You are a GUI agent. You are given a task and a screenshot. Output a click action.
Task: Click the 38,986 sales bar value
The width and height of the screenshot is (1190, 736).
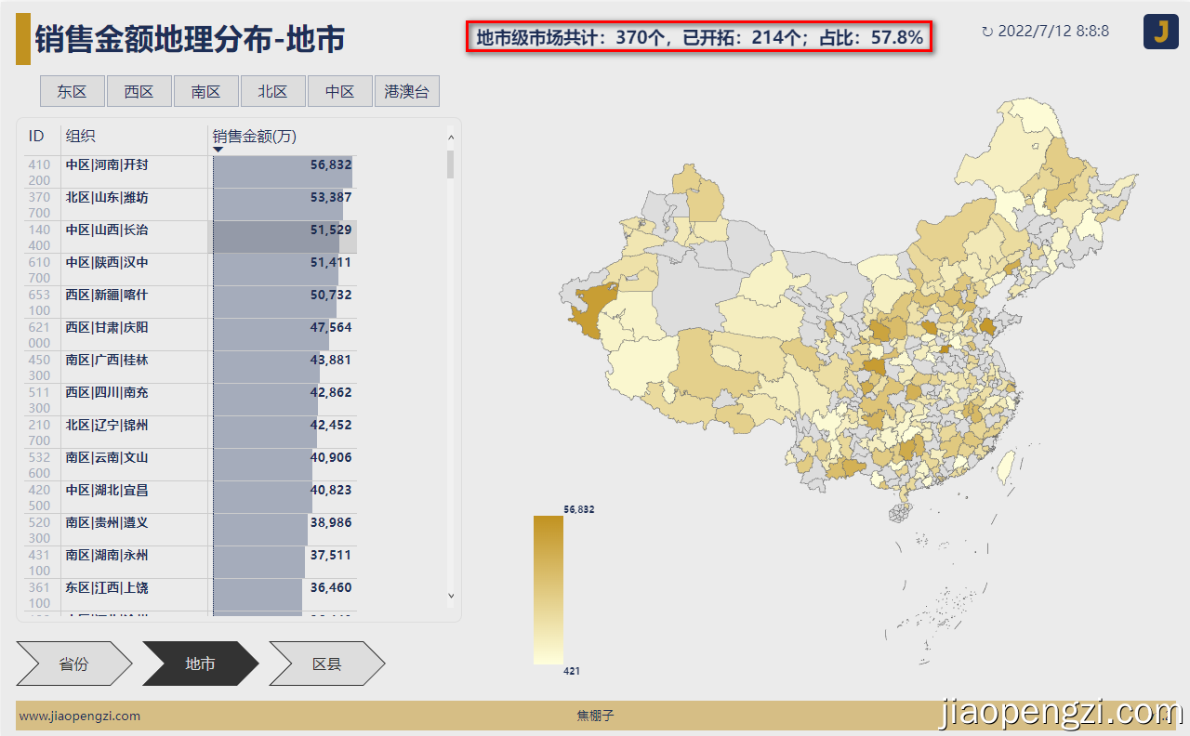pos(331,522)
